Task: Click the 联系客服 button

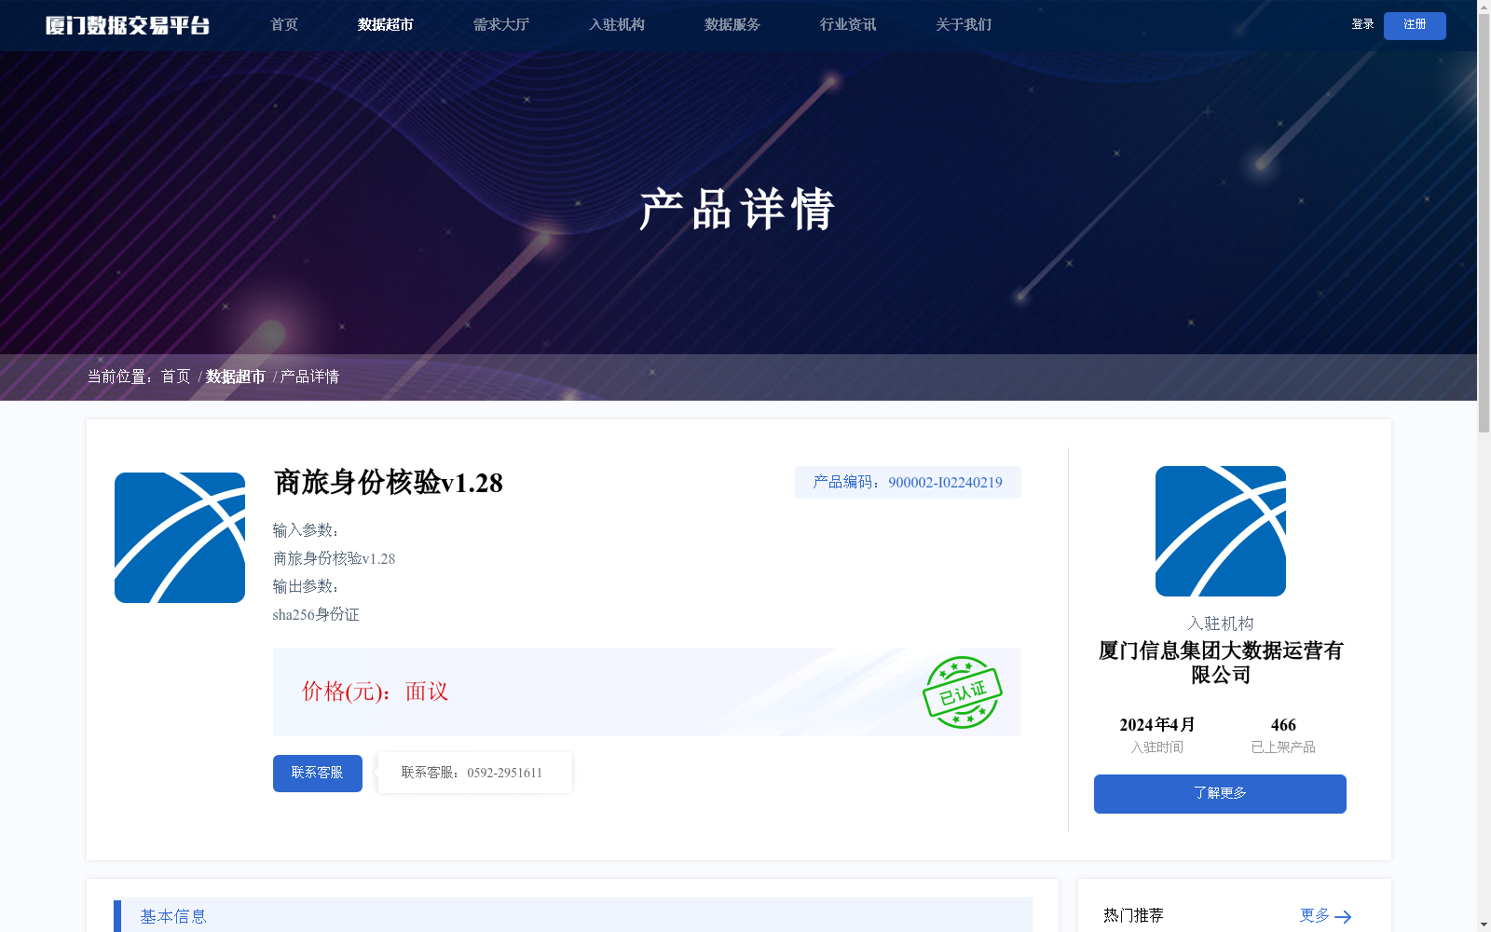Action: pyautogui.click(x=317, y=773)
